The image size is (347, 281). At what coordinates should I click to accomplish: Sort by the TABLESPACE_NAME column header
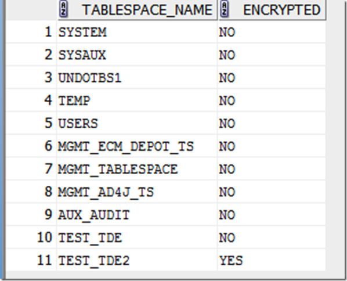(x=138, y=10)
